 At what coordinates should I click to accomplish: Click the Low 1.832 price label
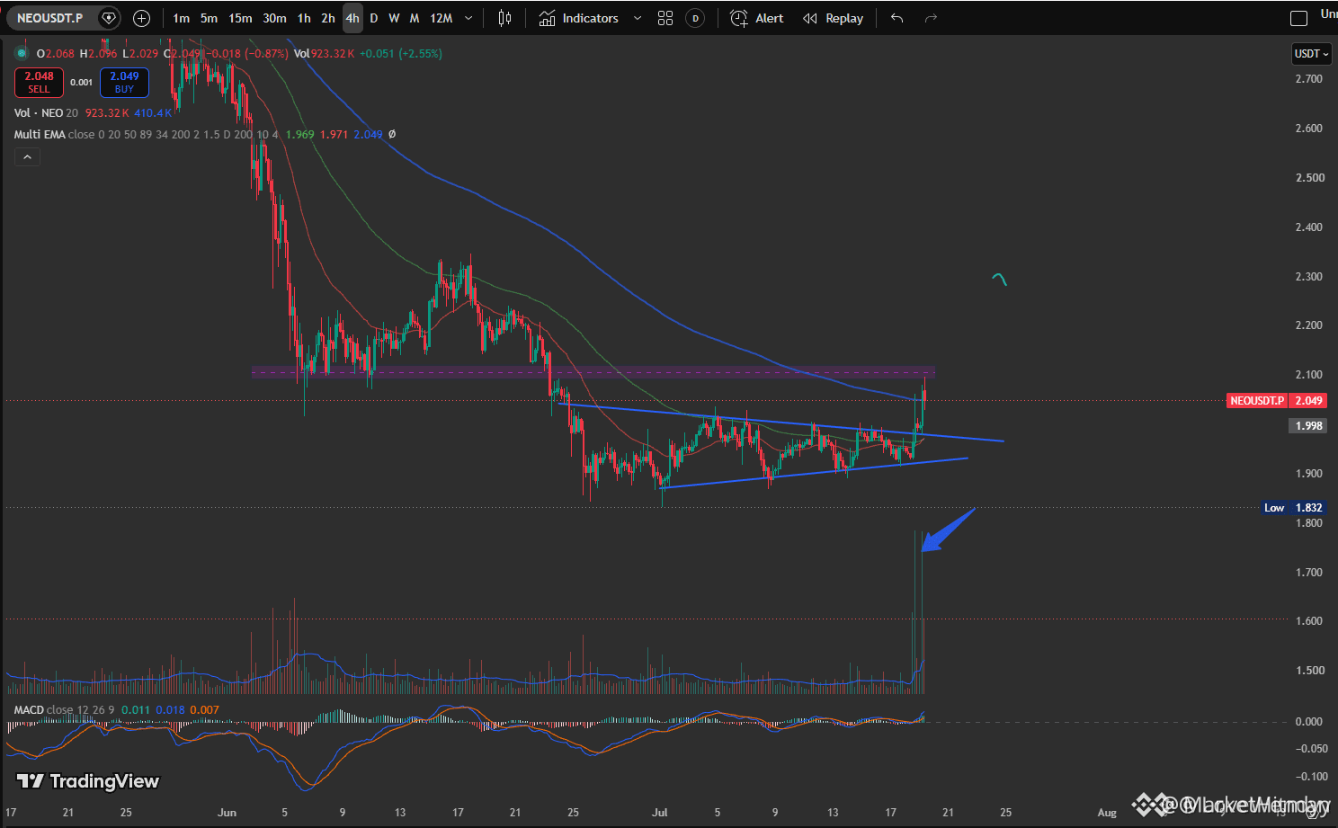(x=1293, y=508)
